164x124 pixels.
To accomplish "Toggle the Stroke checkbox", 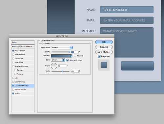I will [x=13, y=93].
